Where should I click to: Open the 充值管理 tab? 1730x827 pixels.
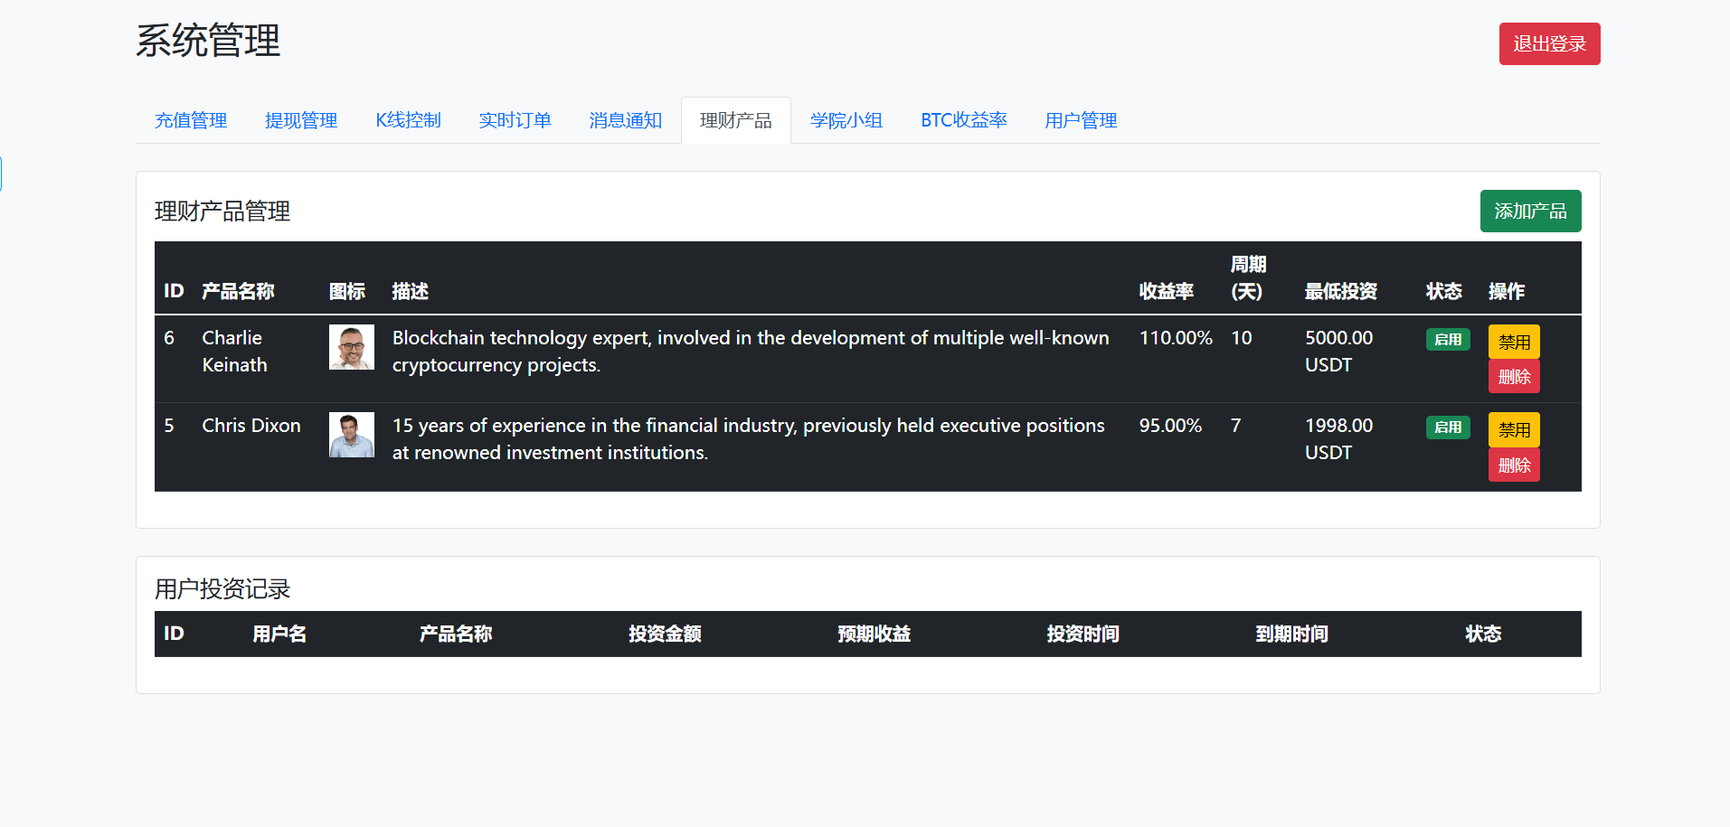pos(191,120)
